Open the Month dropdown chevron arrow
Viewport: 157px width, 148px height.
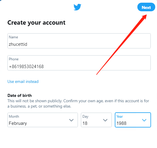point(71,120)
